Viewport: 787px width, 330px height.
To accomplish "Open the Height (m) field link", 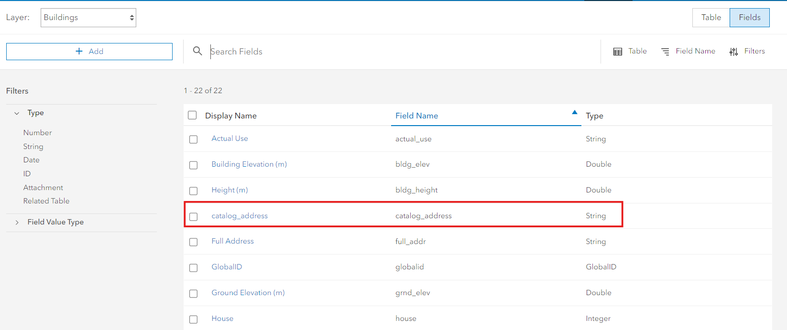I will pos(230,190).
